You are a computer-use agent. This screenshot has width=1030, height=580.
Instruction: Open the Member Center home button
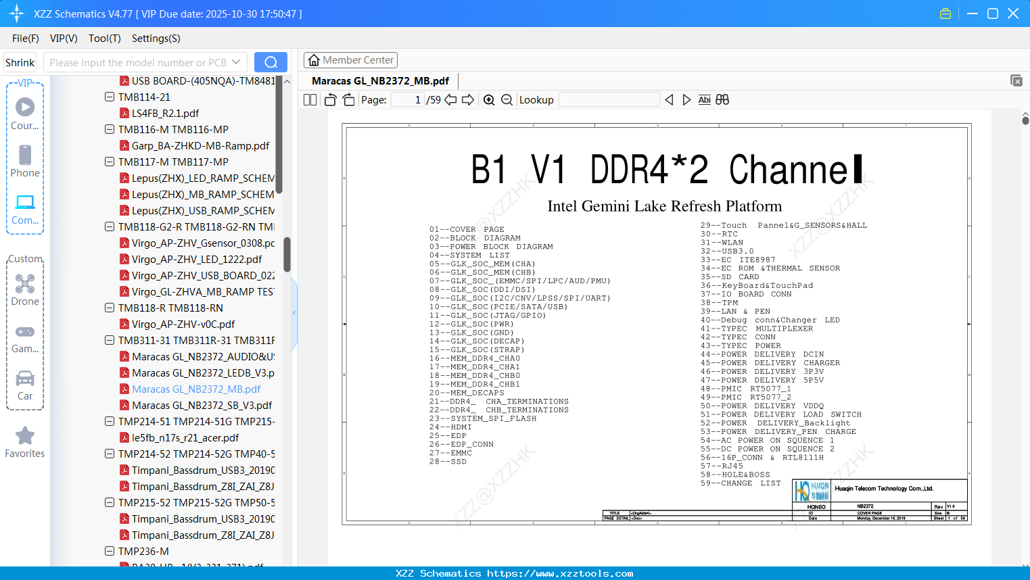(350, 60)
